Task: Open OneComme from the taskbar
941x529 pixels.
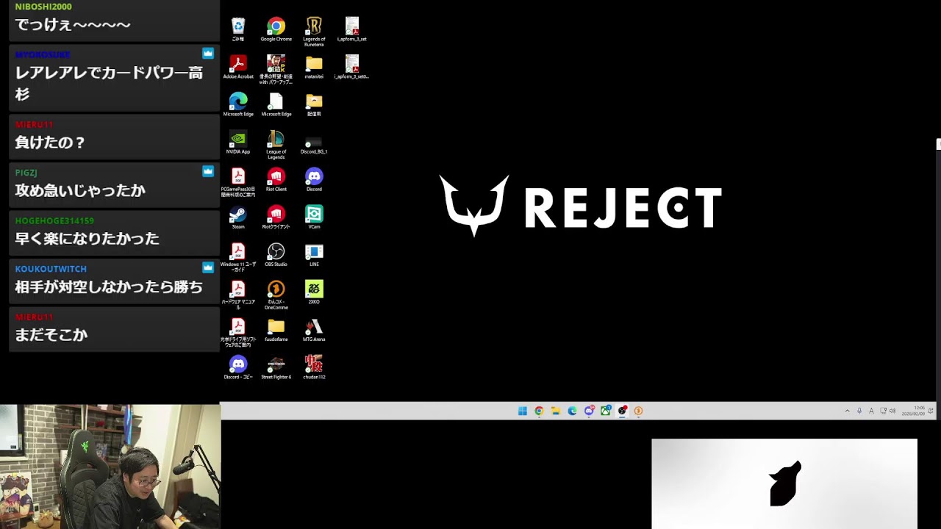Action: click(638, 411)
